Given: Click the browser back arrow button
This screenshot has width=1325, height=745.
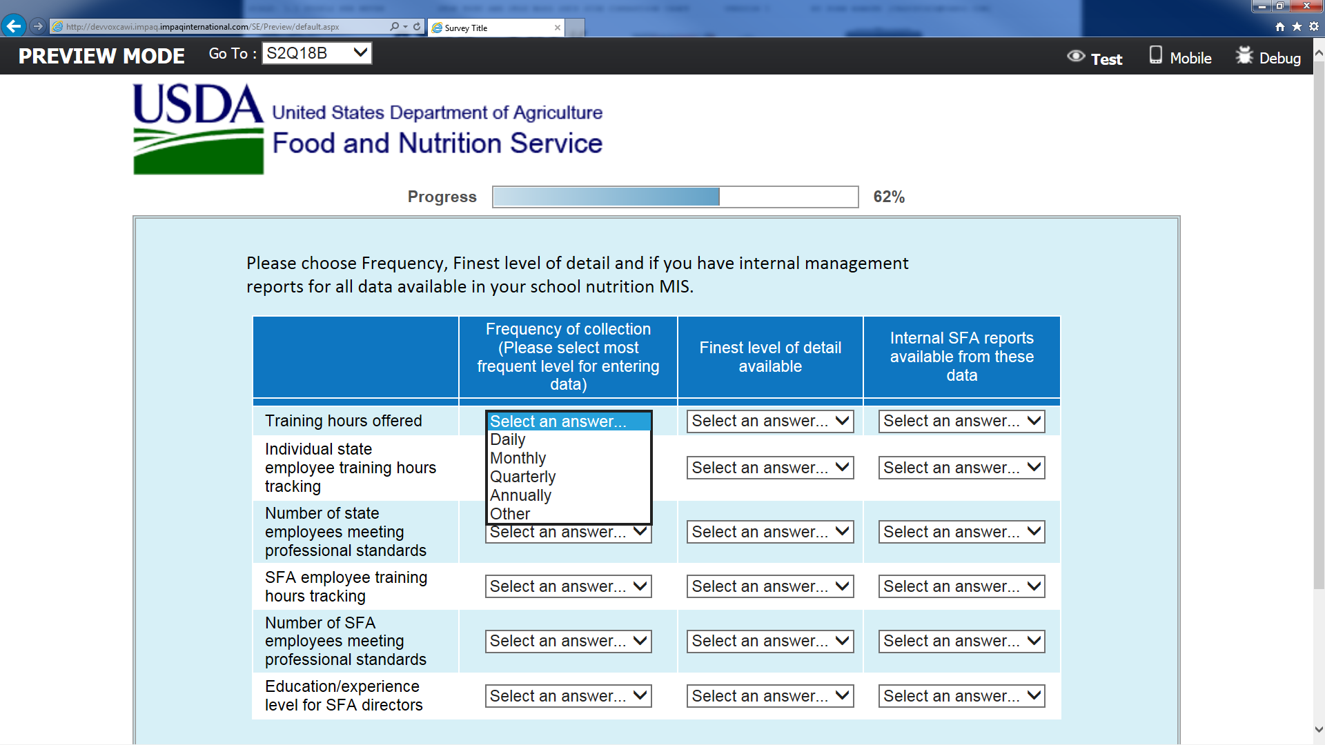Looking at the screenshot, I should [x=14, y=26].
